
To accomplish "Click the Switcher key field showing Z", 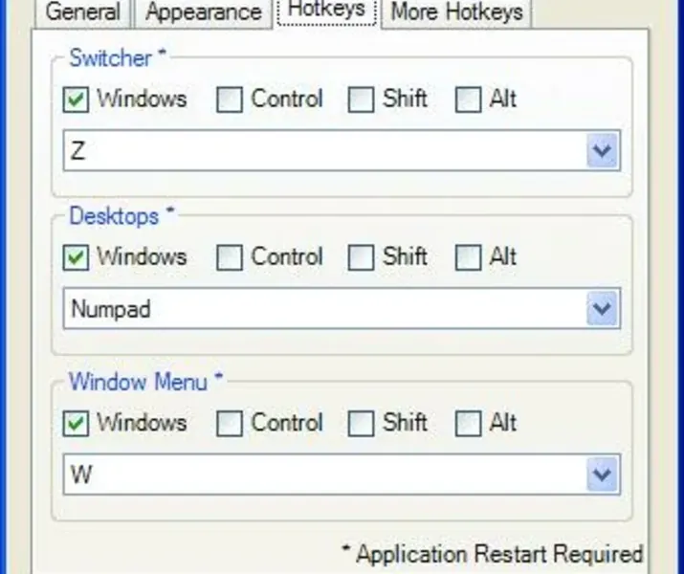I will pyautogui.click(x=325, y=151).
